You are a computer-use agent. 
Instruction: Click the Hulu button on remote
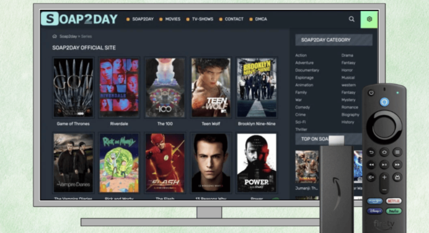pos(394,211)
